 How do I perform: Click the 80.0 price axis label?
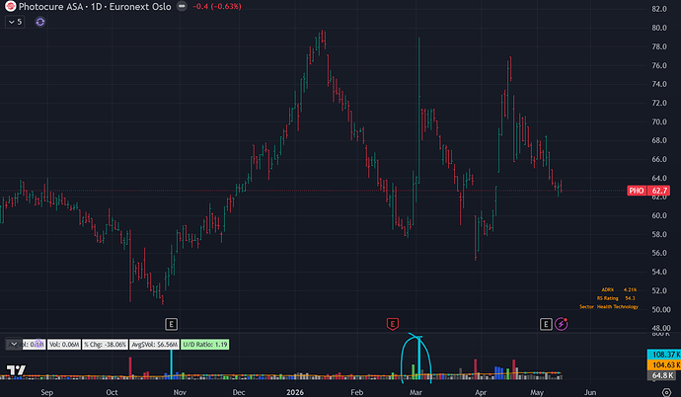(x=659, y=28)
